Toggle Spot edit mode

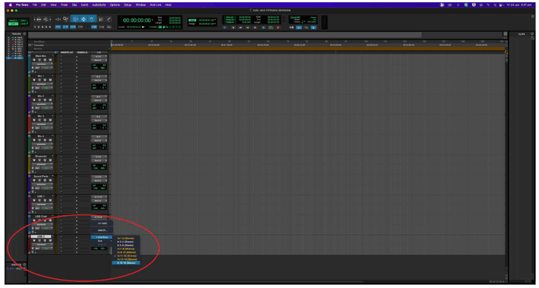point(23,20)
